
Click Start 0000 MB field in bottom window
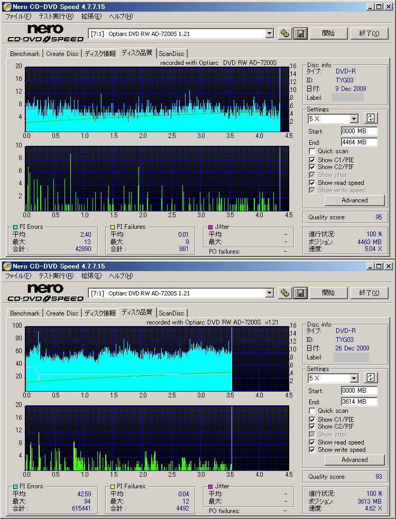(359, 391)
